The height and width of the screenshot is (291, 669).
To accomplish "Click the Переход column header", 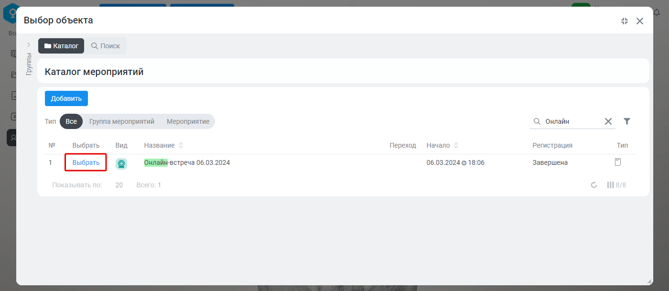I will point(403,145).
